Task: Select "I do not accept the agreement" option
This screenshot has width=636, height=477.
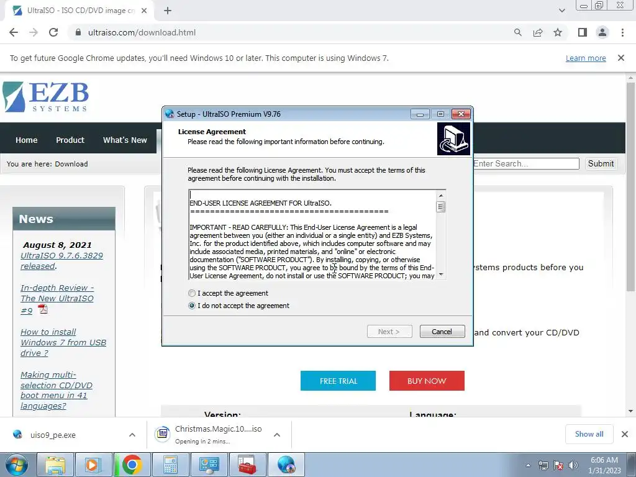Action: (192, 306)
